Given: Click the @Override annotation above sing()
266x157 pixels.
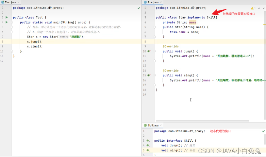Looking at the screenshot, I should tap(171, 71).
